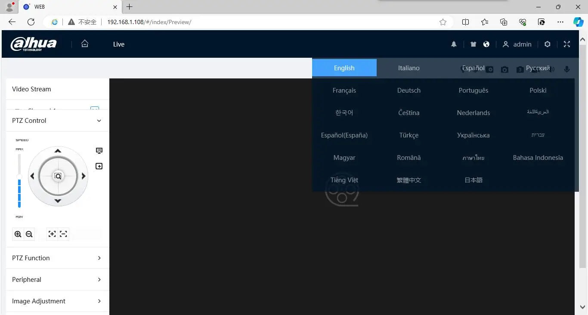Select 한국어 language
This screenshot has height=315, width=588.
(344, 112)
